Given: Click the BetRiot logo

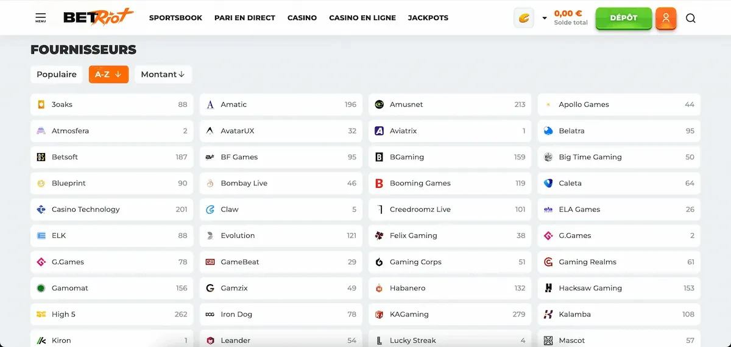Looking at the screenshot, I should pos(98,17).
